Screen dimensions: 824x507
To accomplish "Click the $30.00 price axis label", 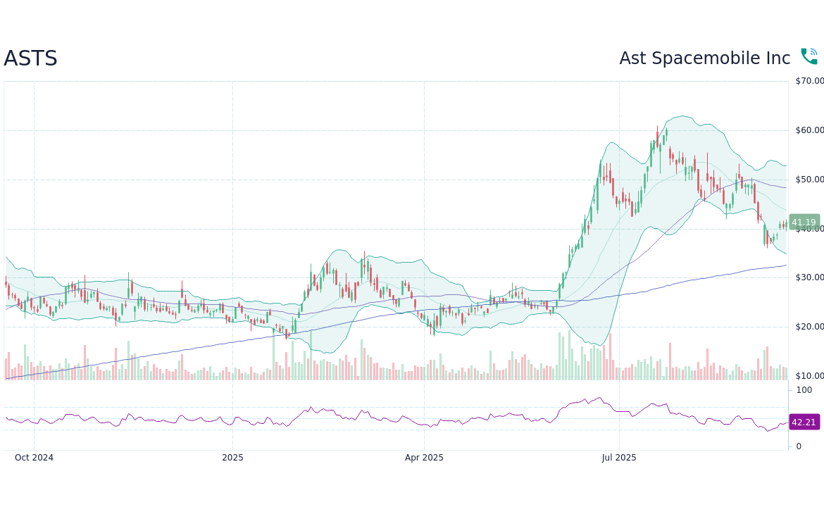I will [809, 277].
